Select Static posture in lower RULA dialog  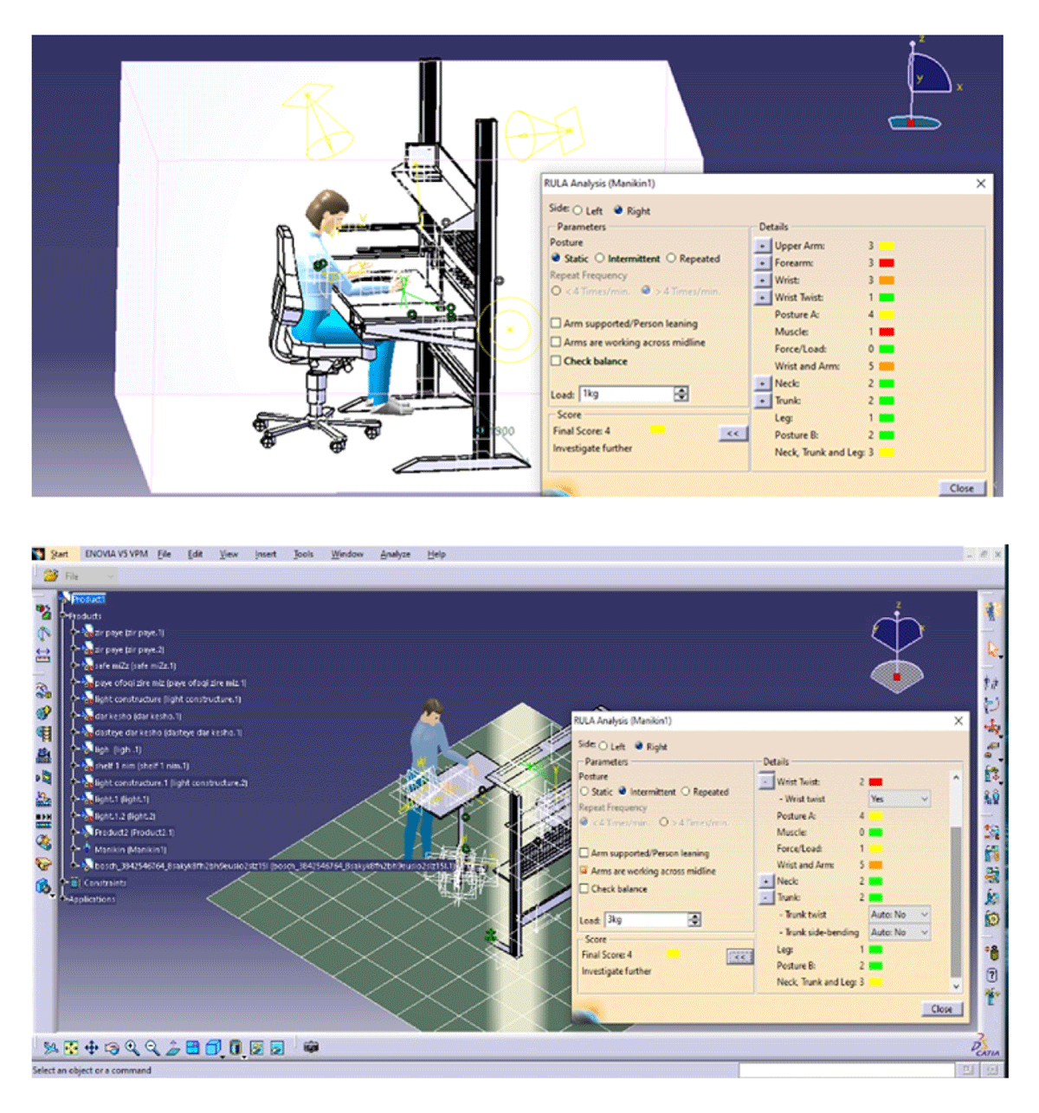coord(584,791)
